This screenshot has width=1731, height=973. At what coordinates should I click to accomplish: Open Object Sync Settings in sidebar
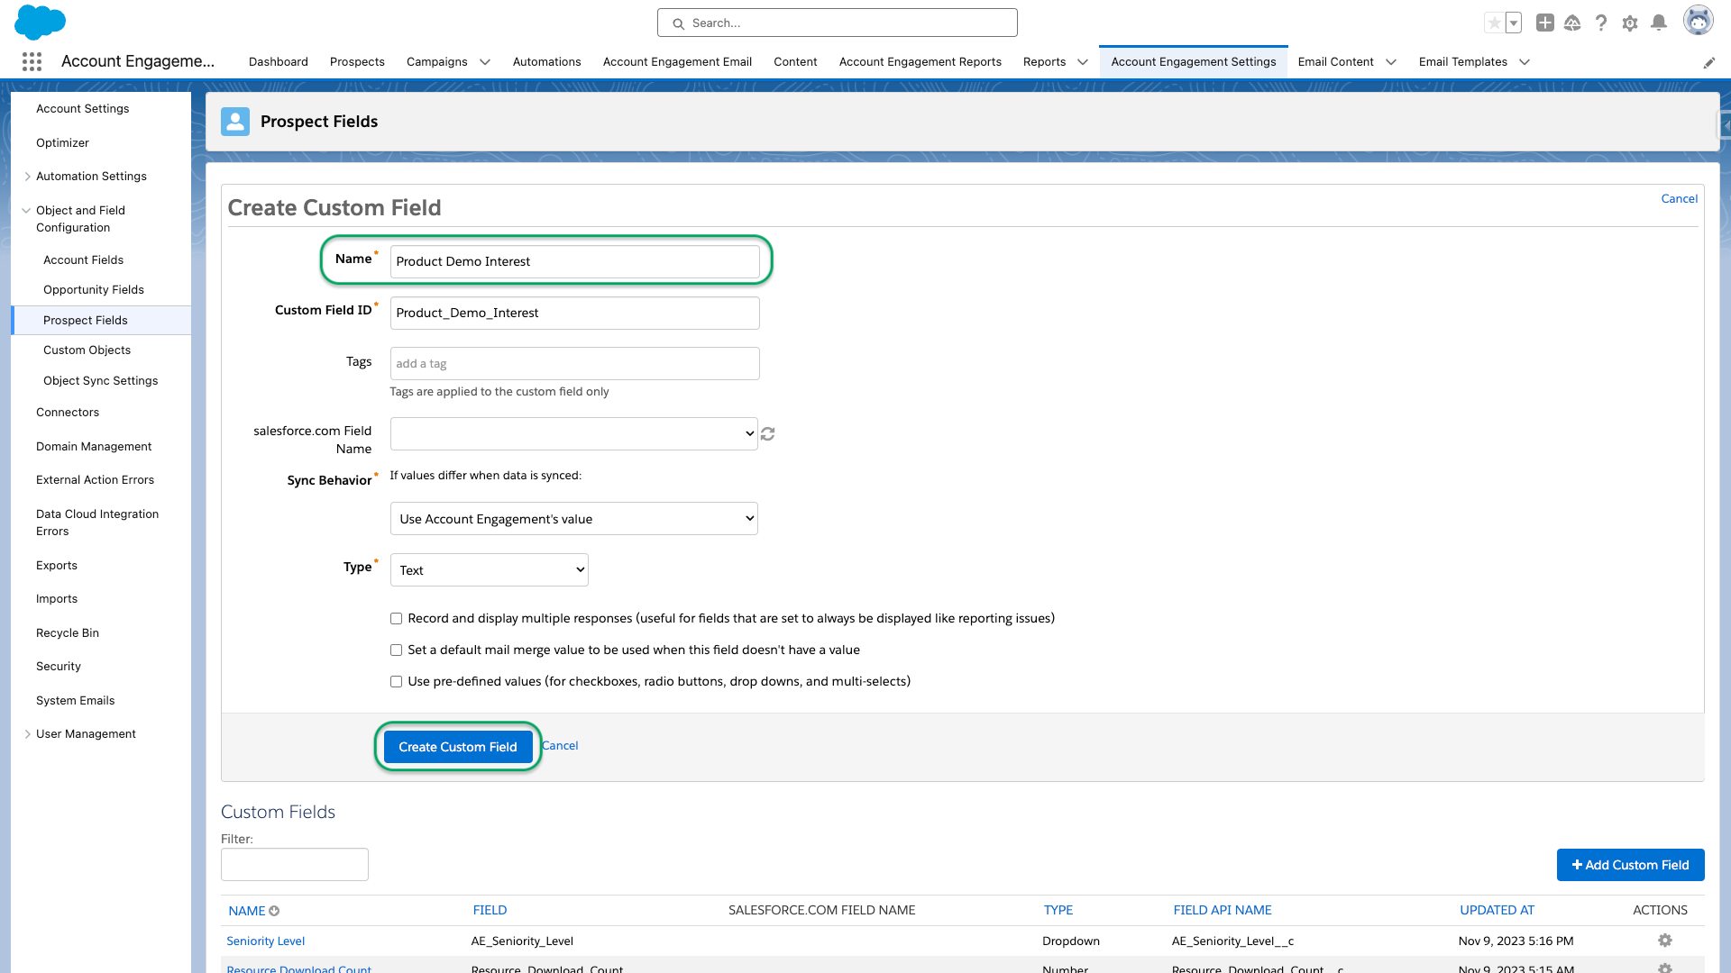click(101, 381)
